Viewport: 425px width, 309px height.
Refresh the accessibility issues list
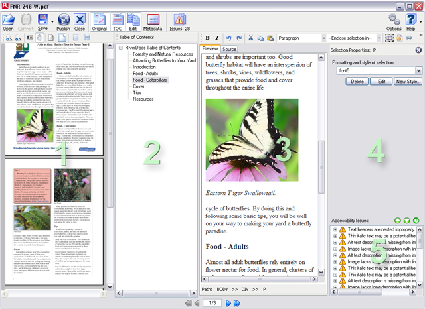click(416, 221)
